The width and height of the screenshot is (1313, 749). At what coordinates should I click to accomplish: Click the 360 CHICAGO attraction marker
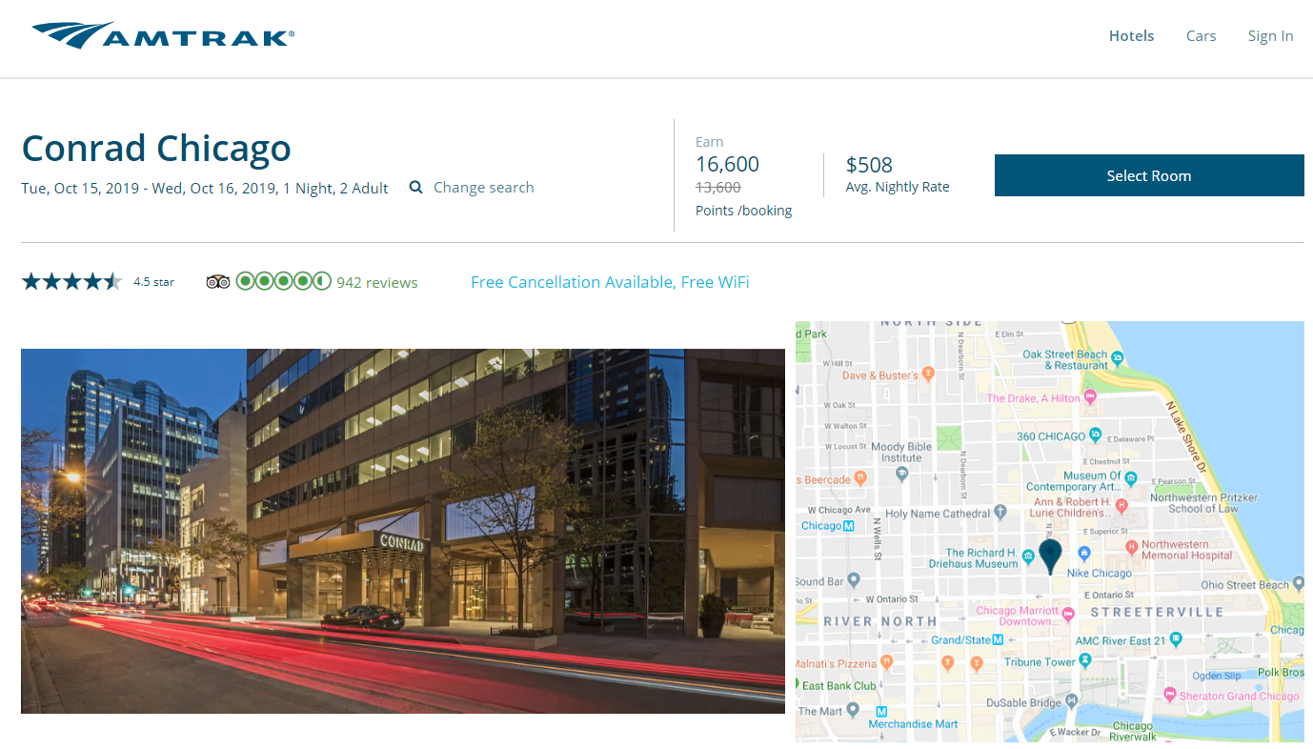1096,435
